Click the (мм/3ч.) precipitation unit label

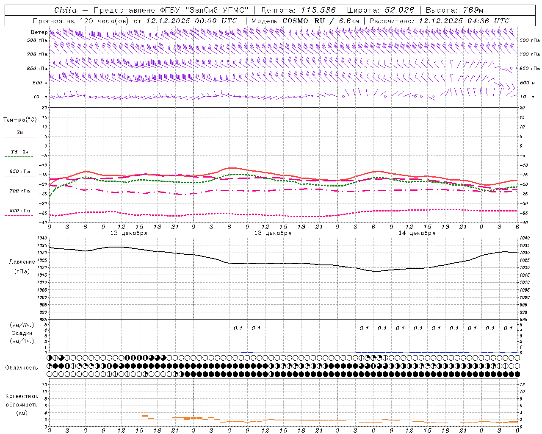point(22,325)
